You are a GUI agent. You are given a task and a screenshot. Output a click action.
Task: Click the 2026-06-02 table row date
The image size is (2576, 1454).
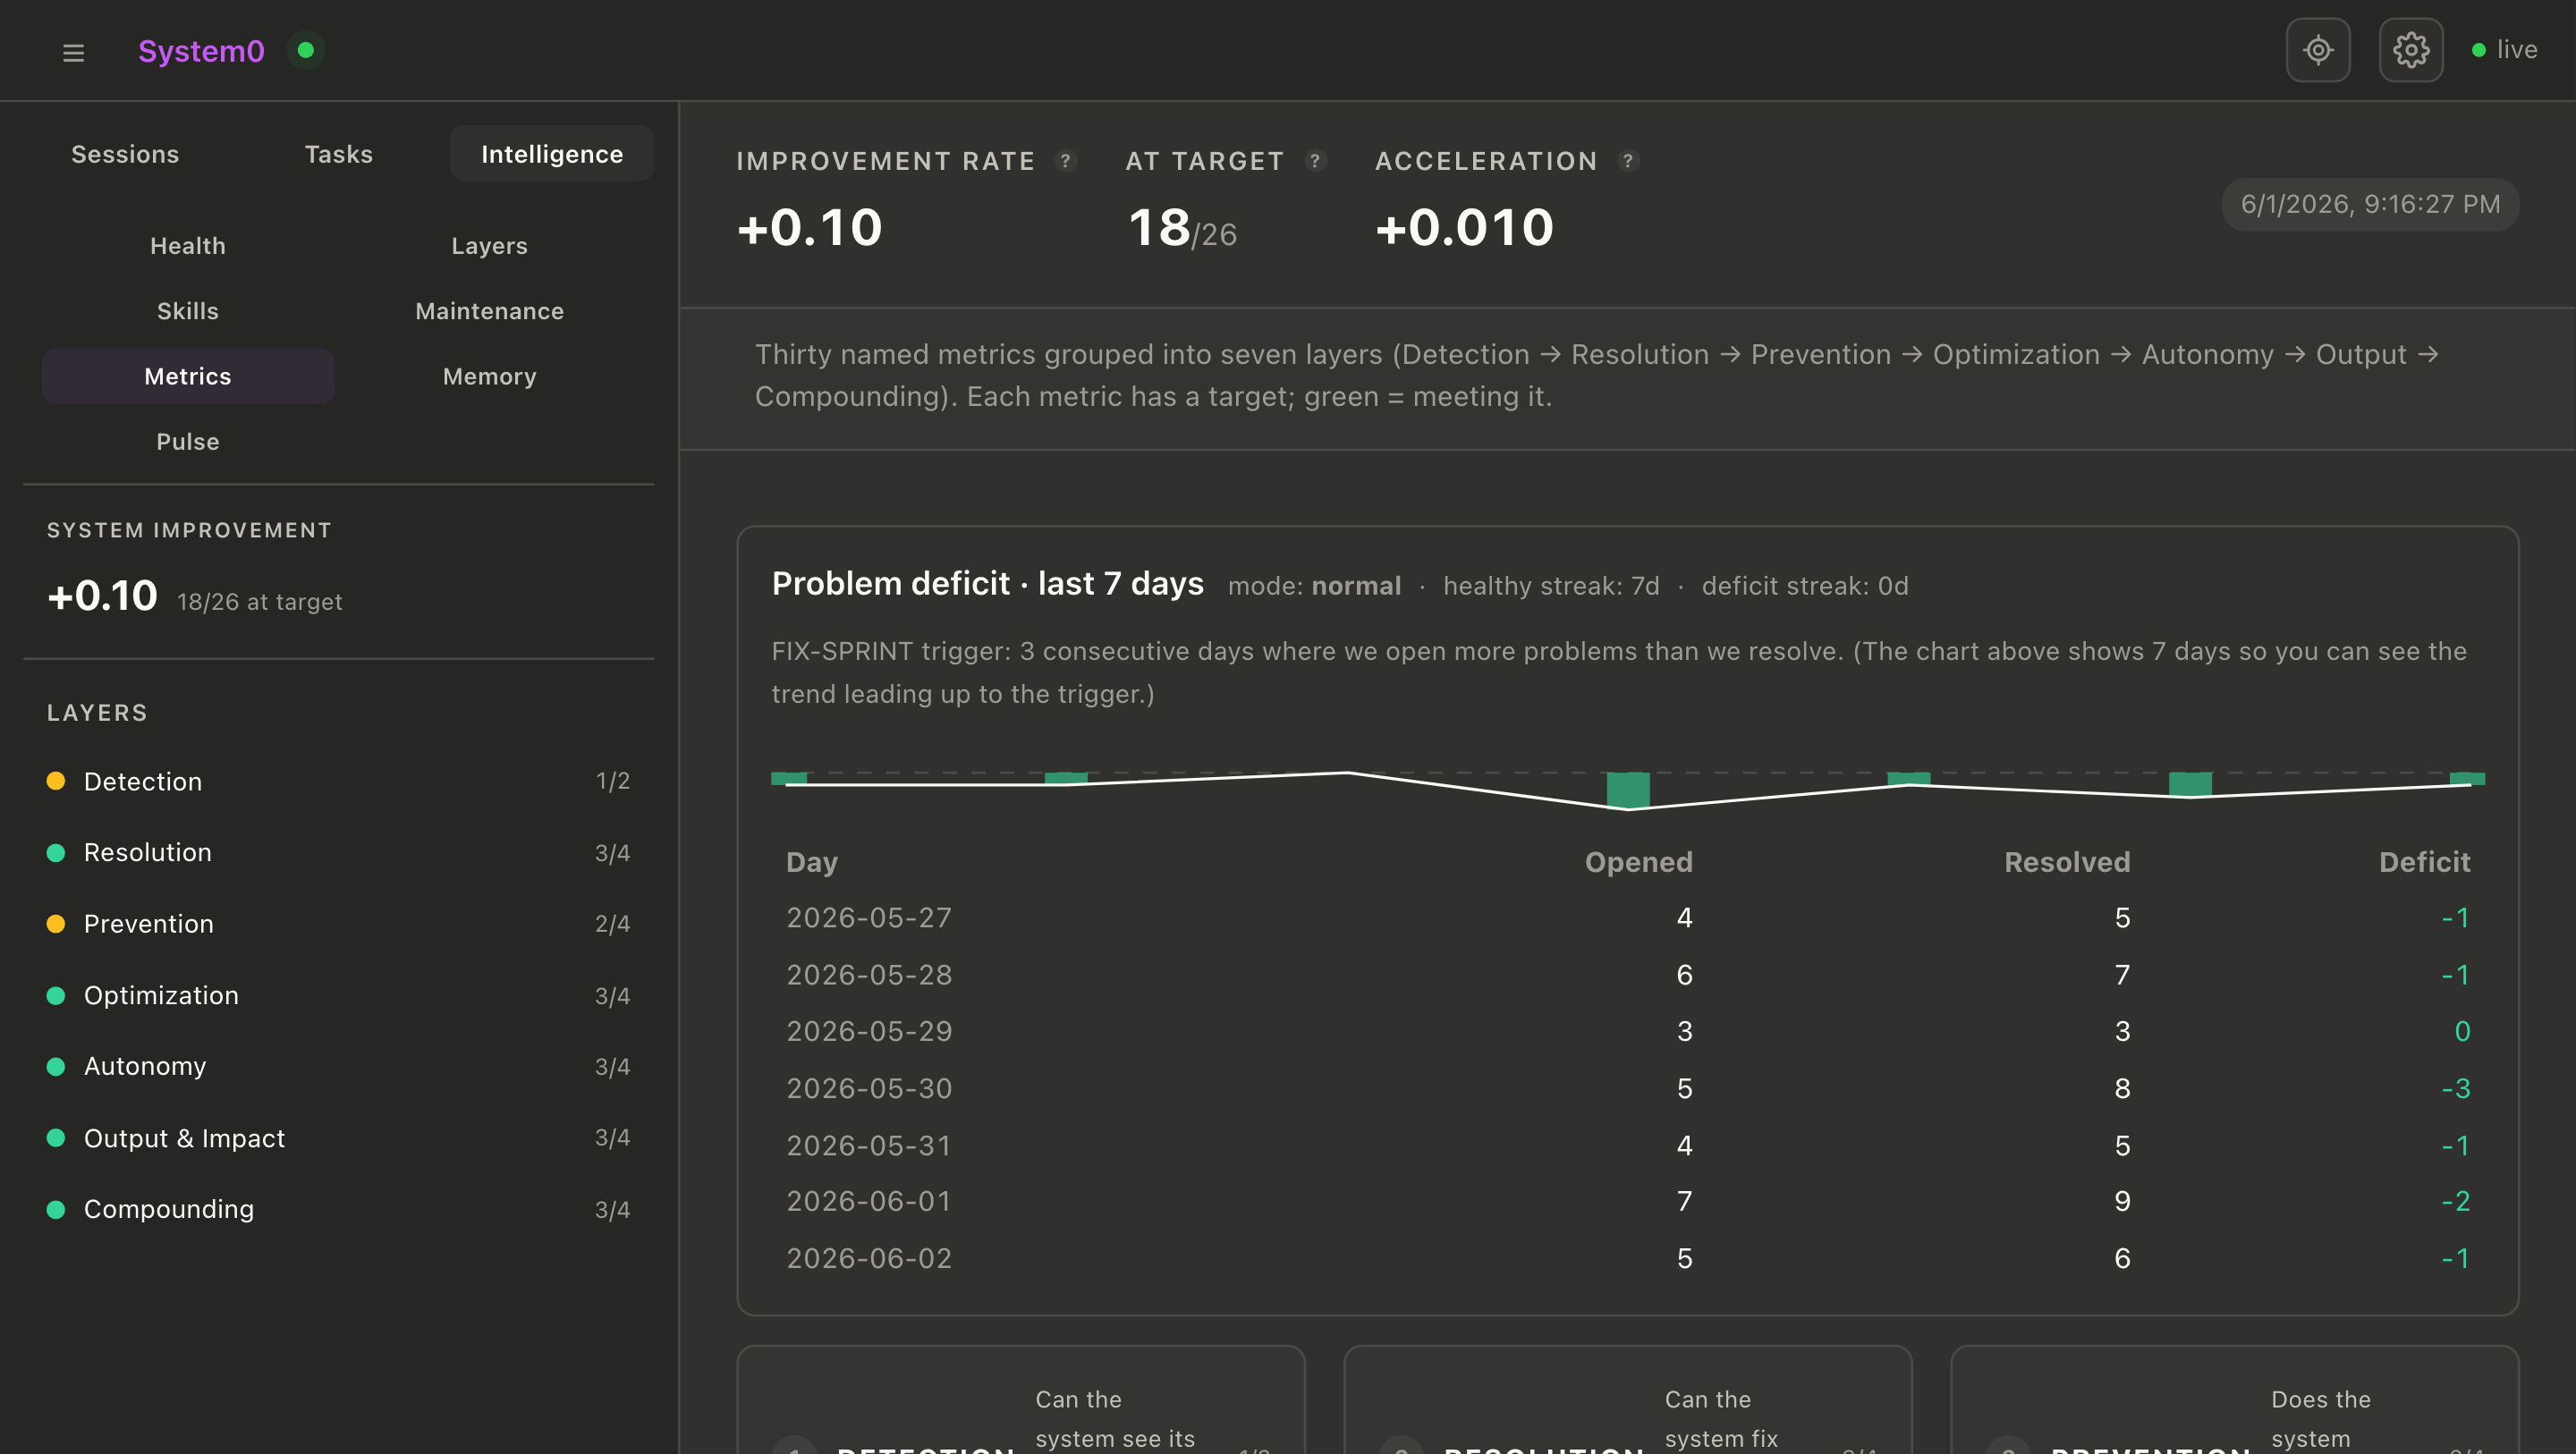click(x=869, y=1258)
